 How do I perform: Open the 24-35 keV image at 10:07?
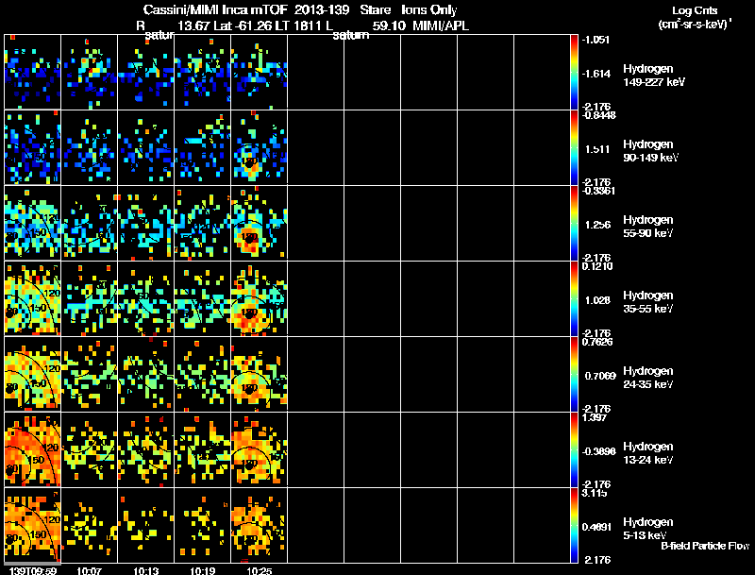(x=89, y=374)
